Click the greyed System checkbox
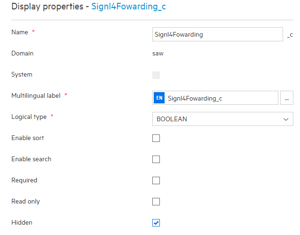This screenshot has height=235, width=300. click(156, 75)
